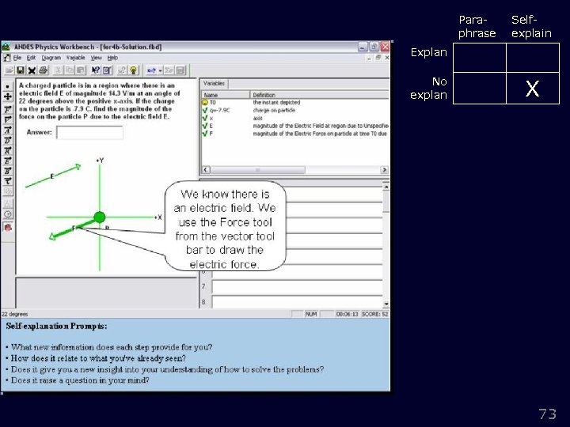Click the light bulb hint icon
The image size is (570, 427).
(x=134, y=70)
